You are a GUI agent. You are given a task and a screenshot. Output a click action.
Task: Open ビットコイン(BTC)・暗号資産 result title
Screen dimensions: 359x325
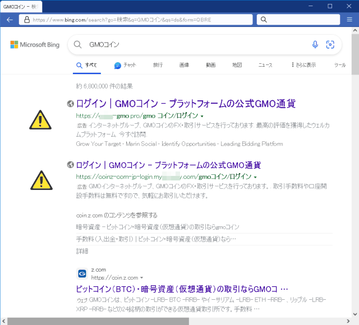click(182, 289)
